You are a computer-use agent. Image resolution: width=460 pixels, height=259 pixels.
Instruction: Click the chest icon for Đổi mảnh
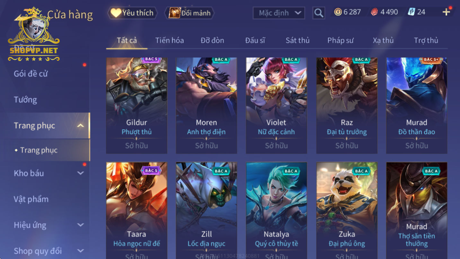tap(175, 13)
